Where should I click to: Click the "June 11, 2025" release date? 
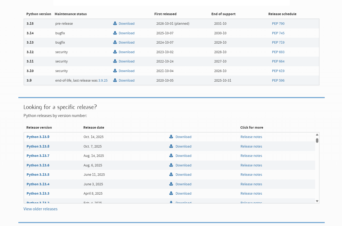coord(94,175)
